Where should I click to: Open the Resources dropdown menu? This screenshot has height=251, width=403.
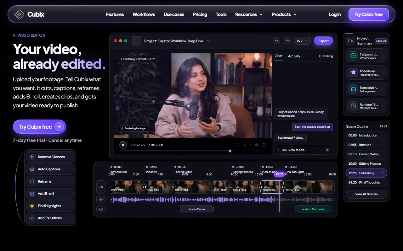point(249,14)
